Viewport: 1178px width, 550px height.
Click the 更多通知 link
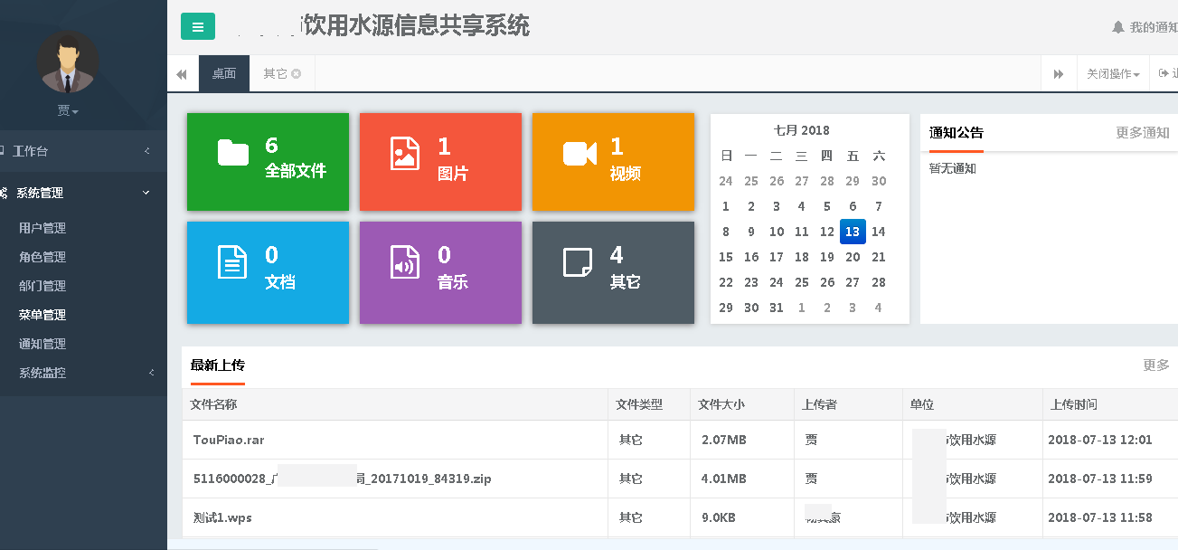(x=1142, y=133)
